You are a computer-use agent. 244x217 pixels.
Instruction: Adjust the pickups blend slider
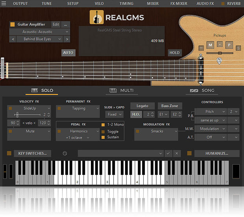click(220, 53)
